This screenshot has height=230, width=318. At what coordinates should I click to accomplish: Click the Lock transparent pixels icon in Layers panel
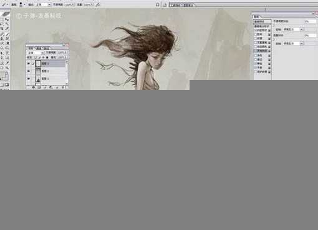(x=36, y=57)
